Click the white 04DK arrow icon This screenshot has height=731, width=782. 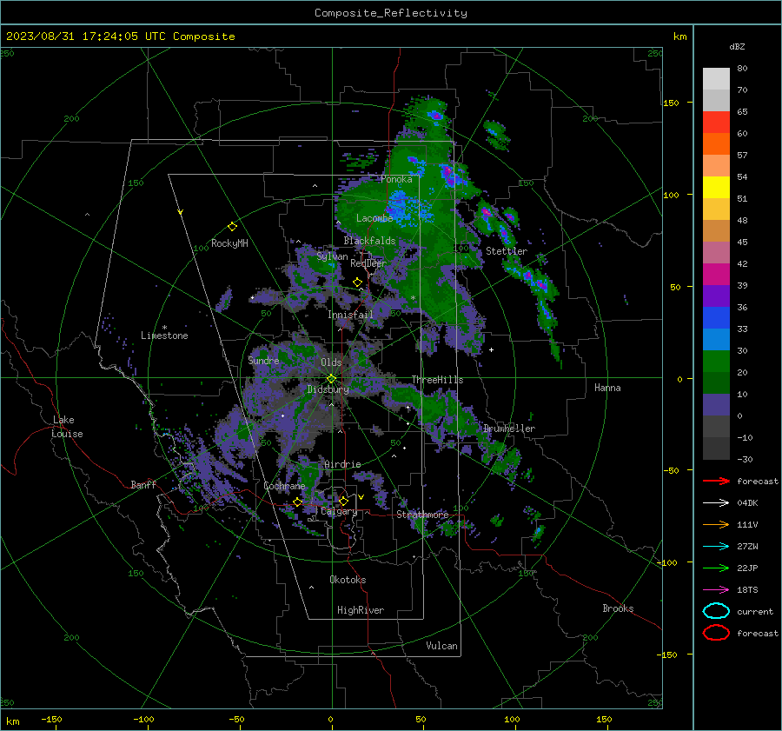[716, 503]
